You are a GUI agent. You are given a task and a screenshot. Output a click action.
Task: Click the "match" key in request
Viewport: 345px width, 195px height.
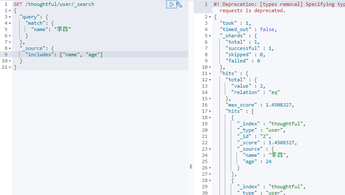(35, 23)
